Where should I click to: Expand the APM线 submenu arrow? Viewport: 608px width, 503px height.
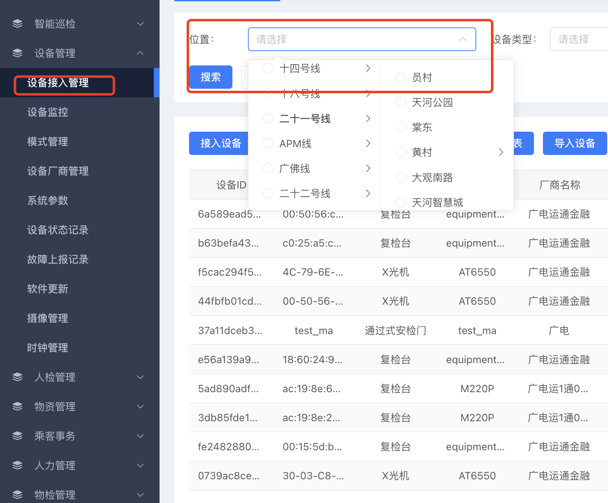(x=368, y=144)
